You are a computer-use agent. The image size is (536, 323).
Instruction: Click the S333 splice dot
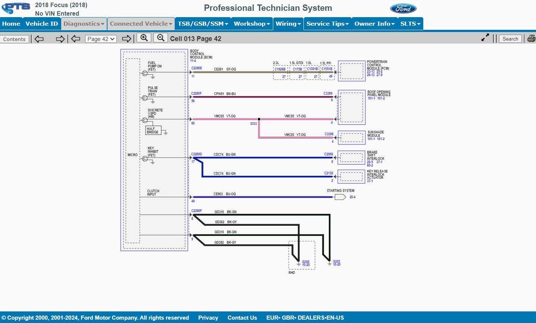[x=259, y=119]
